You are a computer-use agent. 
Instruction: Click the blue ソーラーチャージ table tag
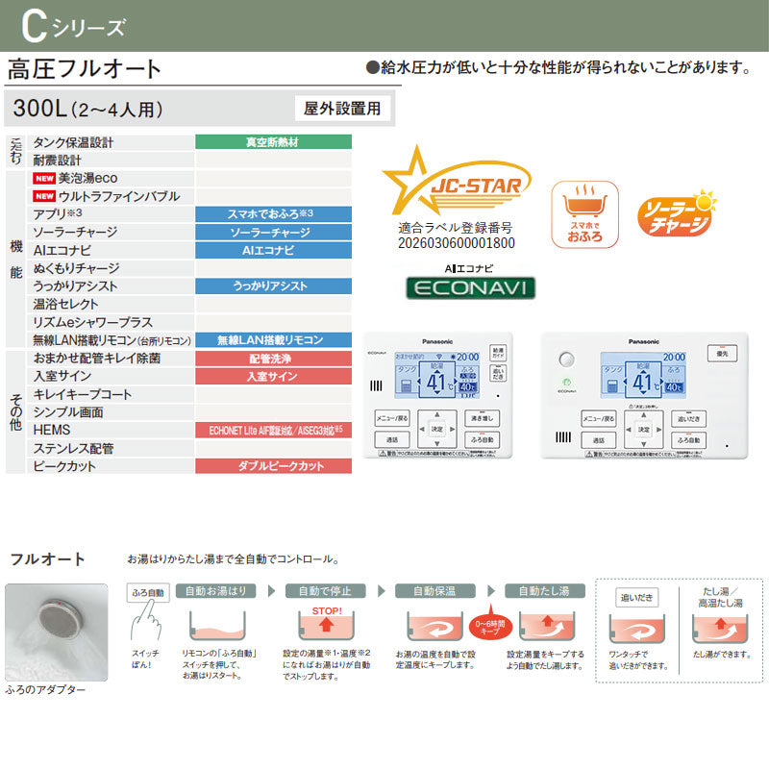pos(273,232)
